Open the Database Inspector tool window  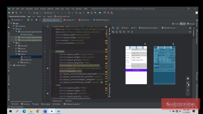click(72, 104)
